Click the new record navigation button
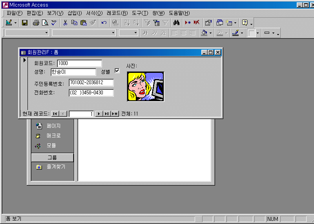Viewport: 314px width, 224px height. coord(115,114)
